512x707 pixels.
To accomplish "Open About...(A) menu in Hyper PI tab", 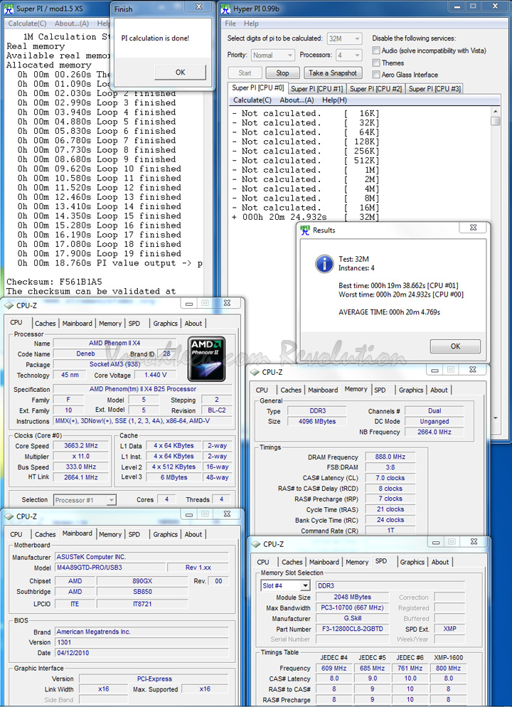I will [x=297, y=100].
